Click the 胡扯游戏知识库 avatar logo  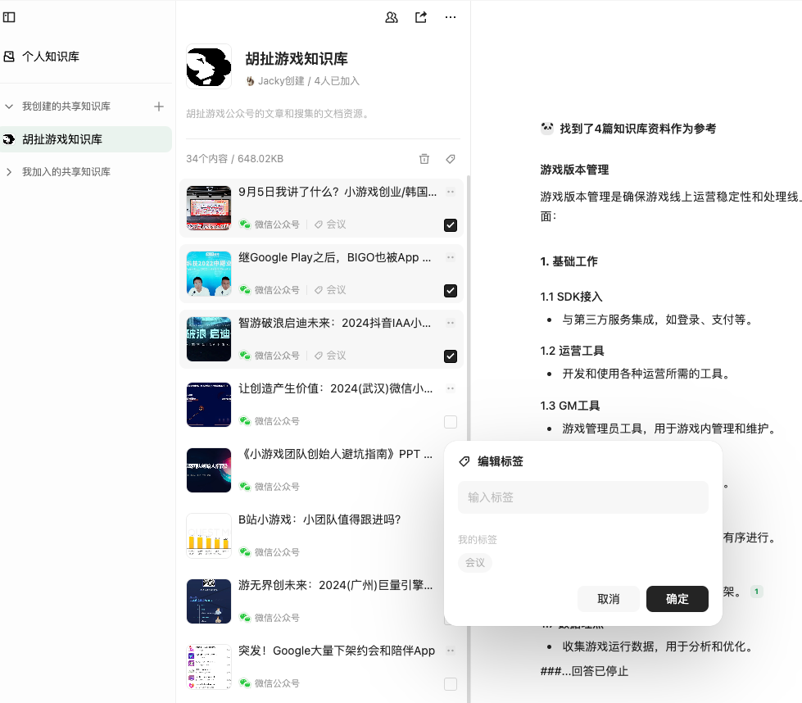coord(209,66)
